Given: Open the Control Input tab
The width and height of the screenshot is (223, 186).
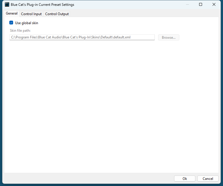Looking at the screenshot, I should click(x=31, y=14).
